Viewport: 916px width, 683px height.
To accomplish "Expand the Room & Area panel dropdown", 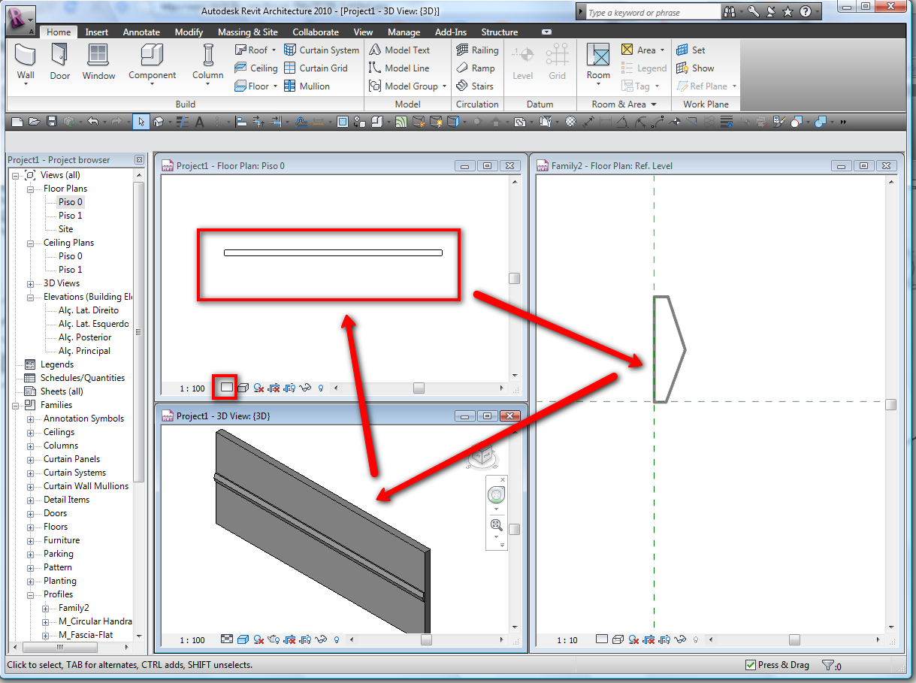I will 654,104.
